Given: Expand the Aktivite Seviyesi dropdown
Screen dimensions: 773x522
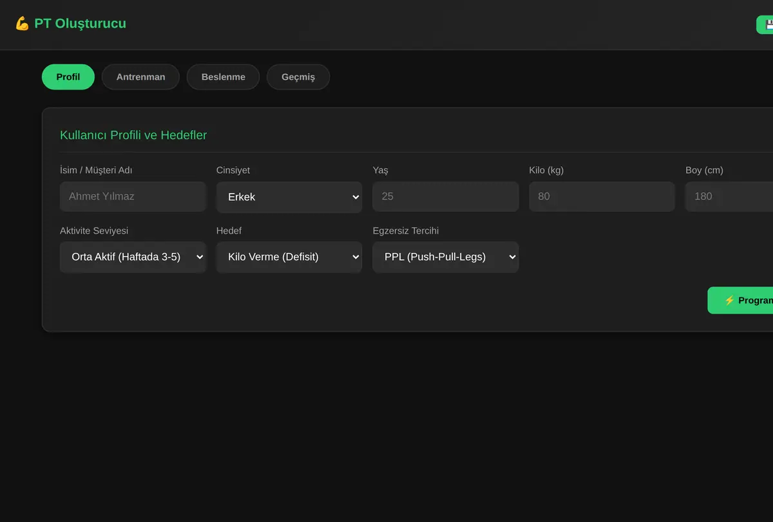Looking at the screenshot, I should [x=133, y=257].
